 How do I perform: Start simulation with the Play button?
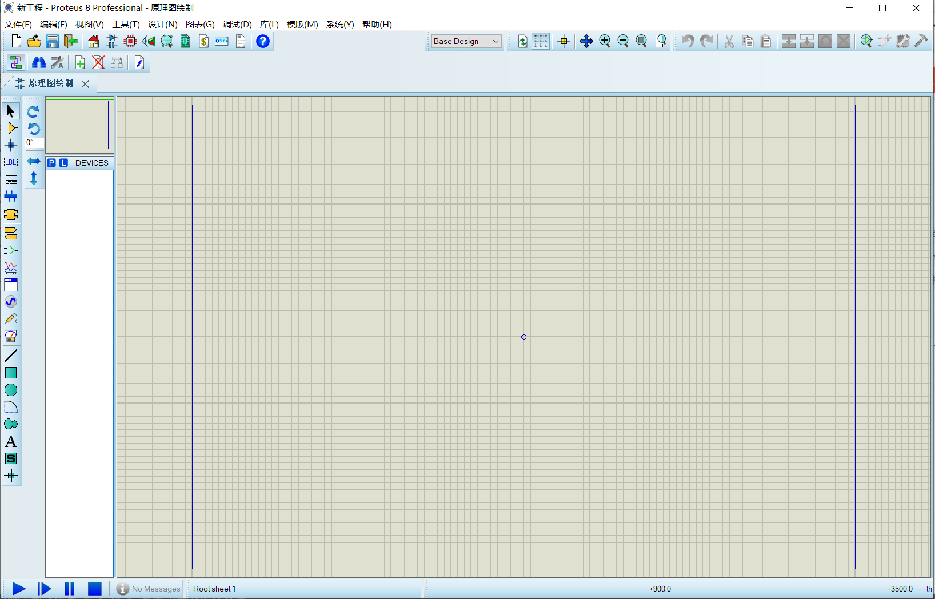coord(19,589)
